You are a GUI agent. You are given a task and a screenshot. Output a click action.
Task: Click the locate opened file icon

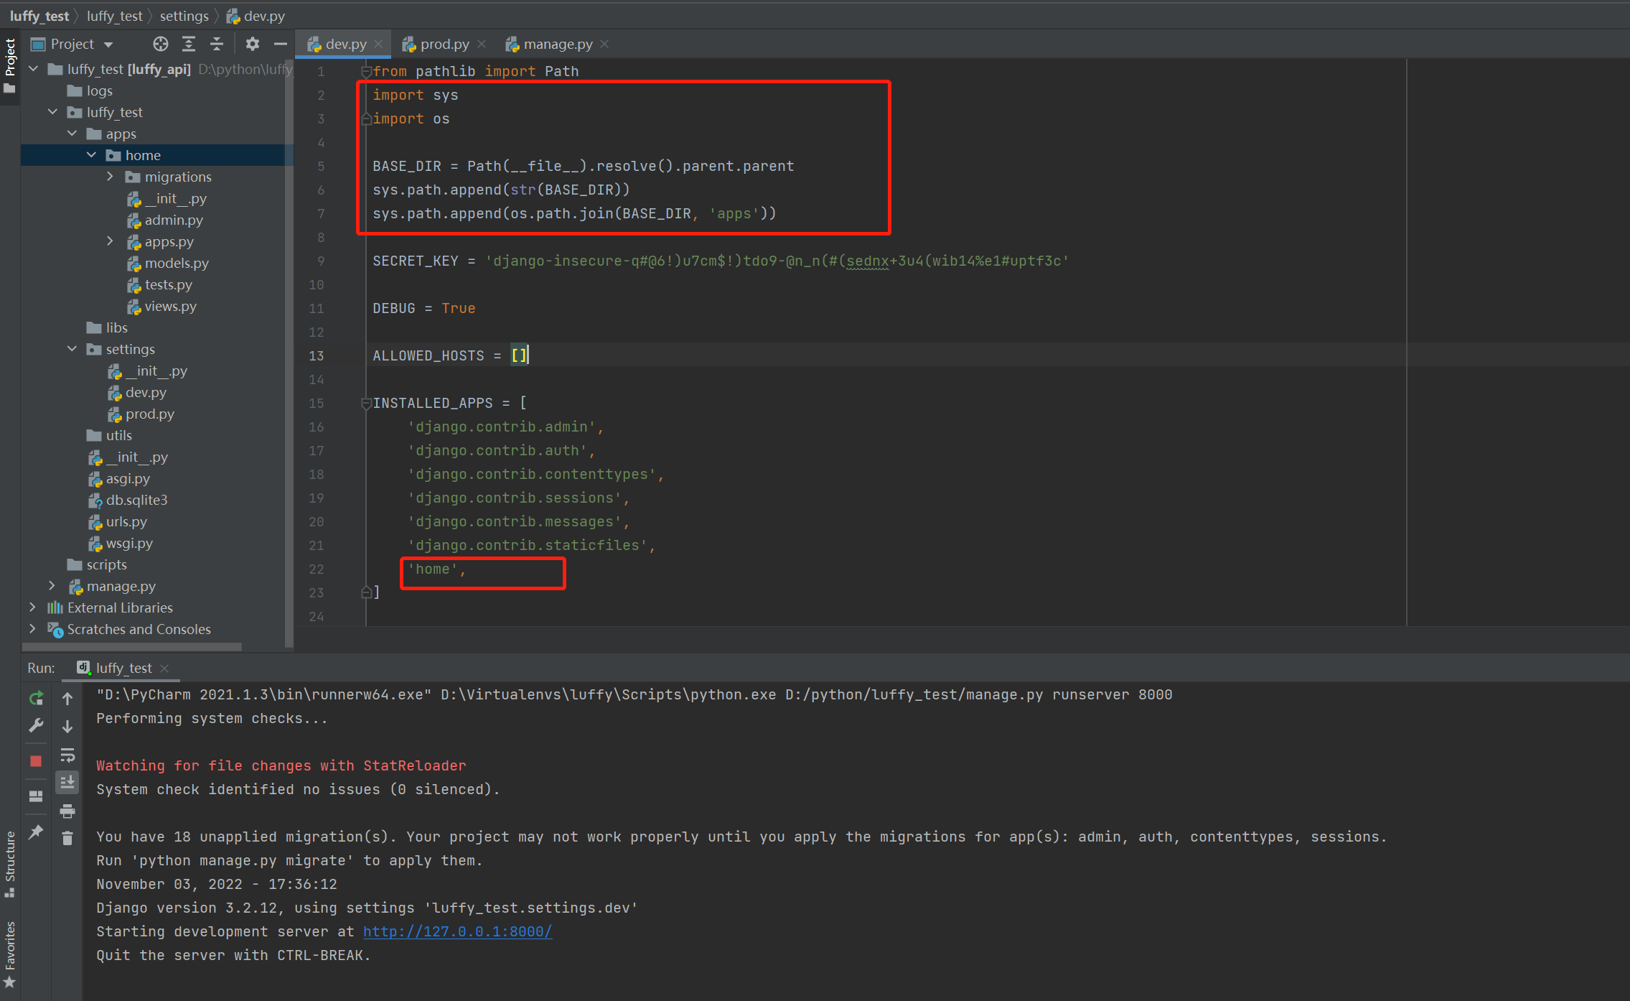point(161,44)
